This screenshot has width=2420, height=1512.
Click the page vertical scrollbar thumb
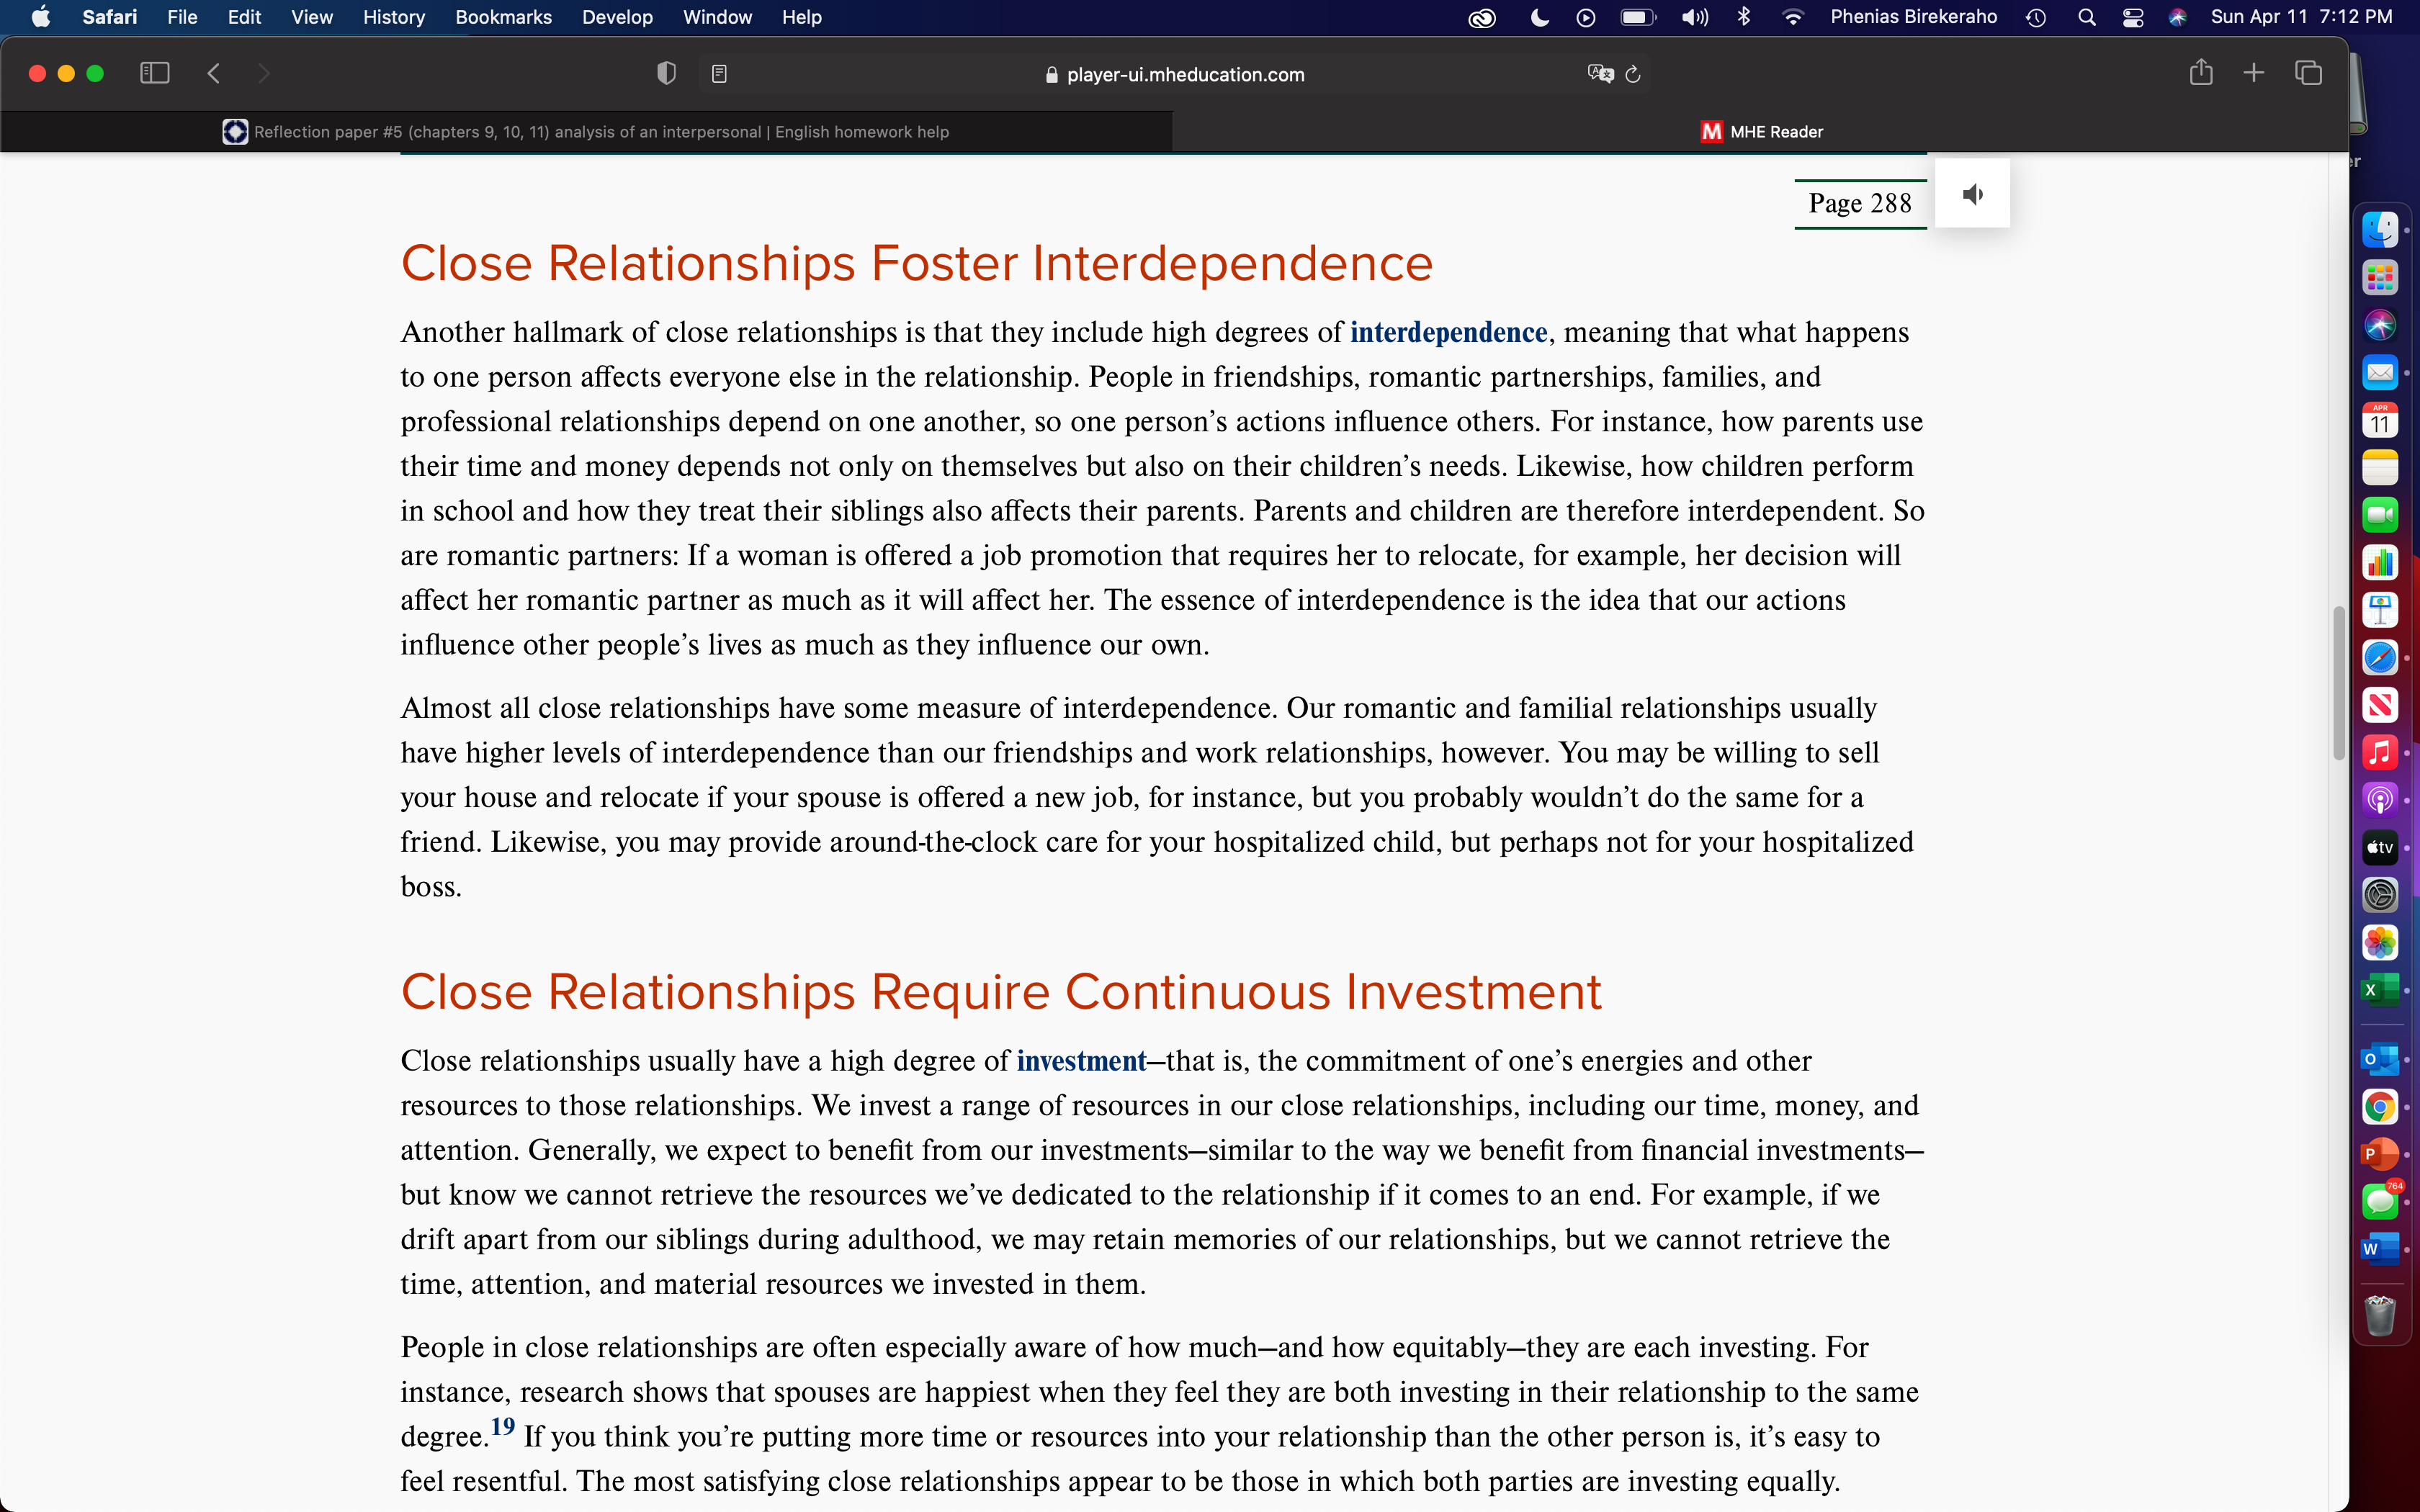point(2338,683)
